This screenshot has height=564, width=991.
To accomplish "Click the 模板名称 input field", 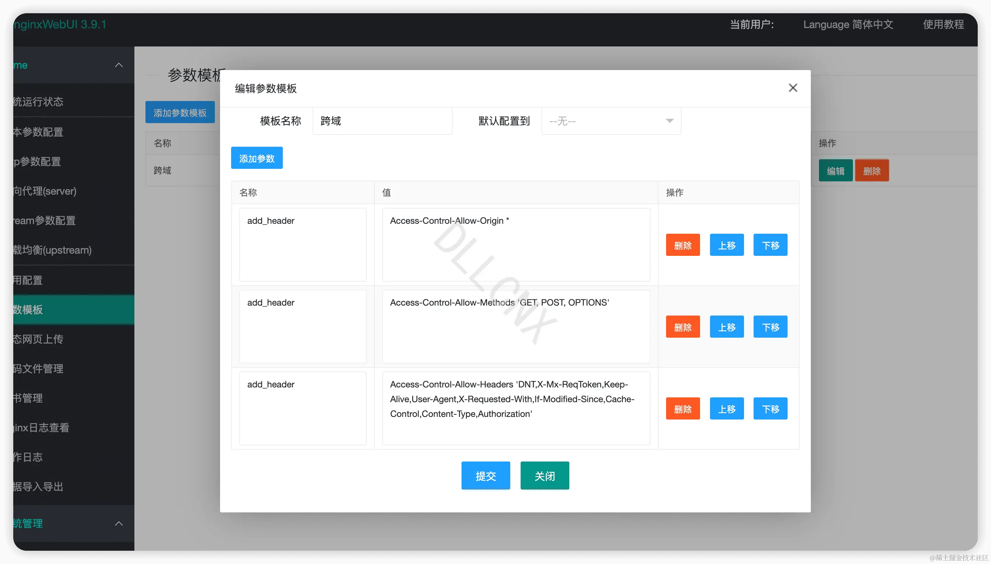I will tap(382, 121).
